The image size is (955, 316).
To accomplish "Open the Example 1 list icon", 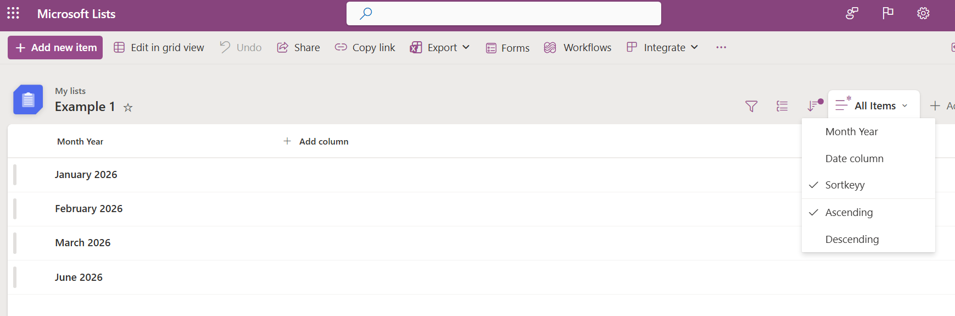I will coord(28,99).
